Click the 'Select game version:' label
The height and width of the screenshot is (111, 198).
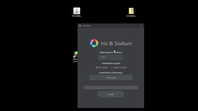111,52
